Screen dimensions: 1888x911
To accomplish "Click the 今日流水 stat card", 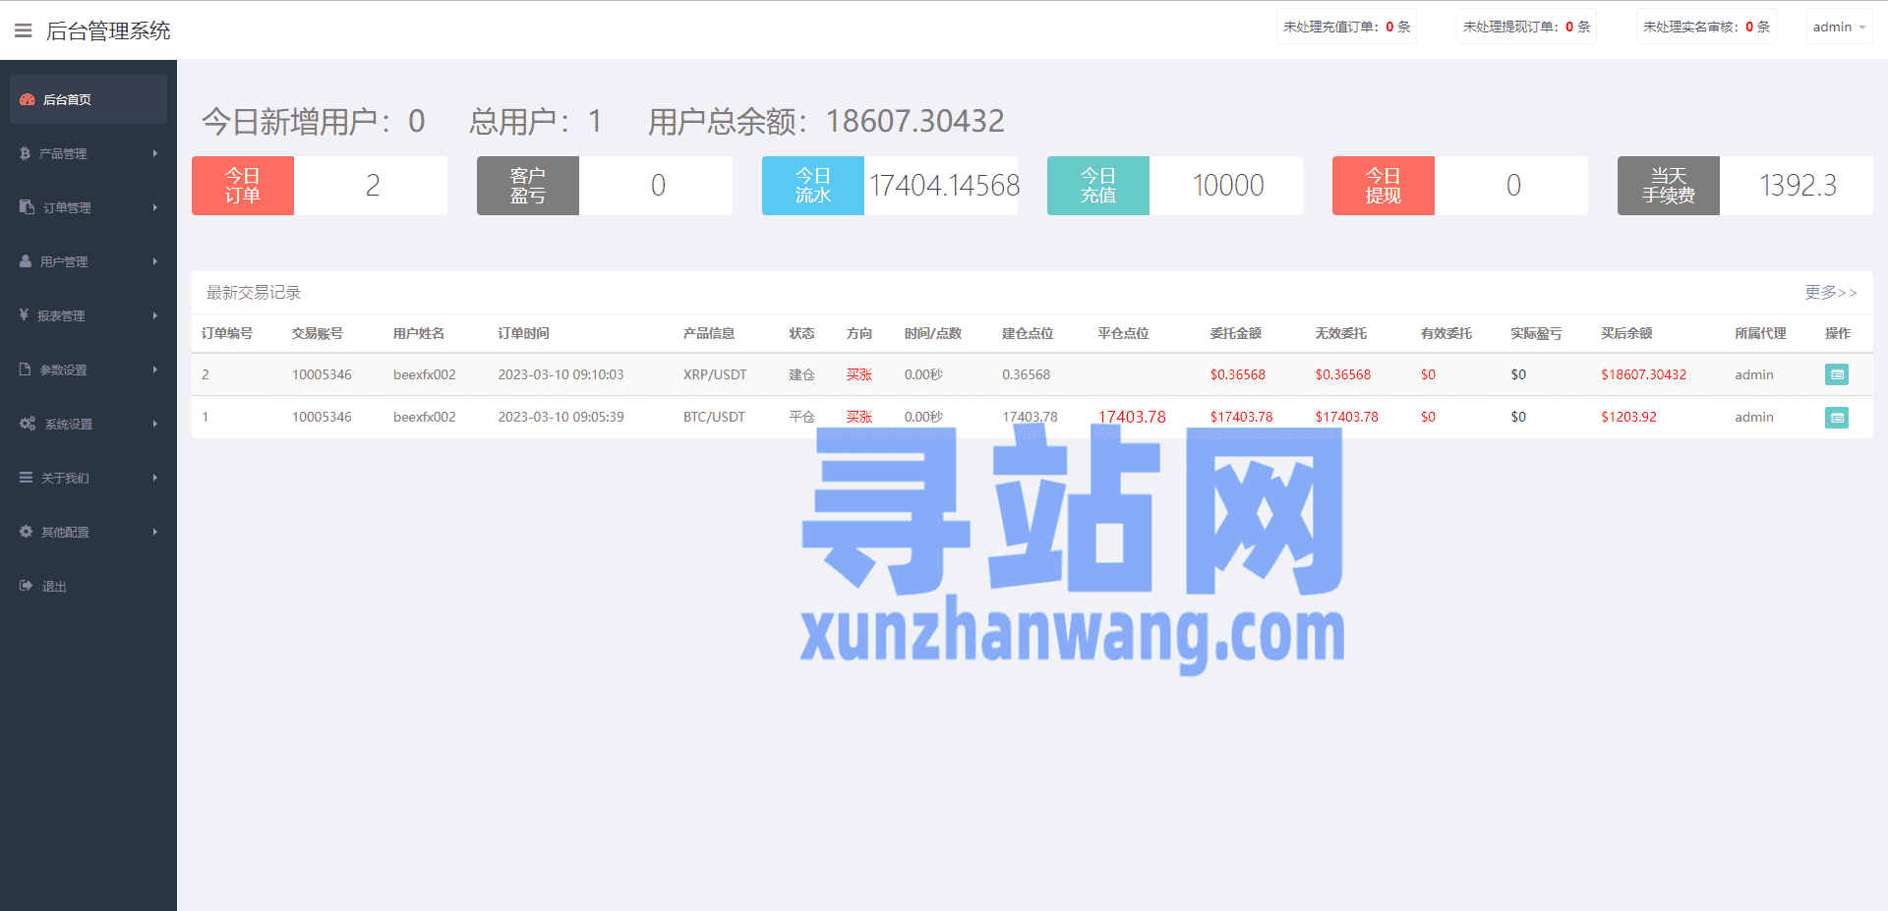I will point(890,186).
